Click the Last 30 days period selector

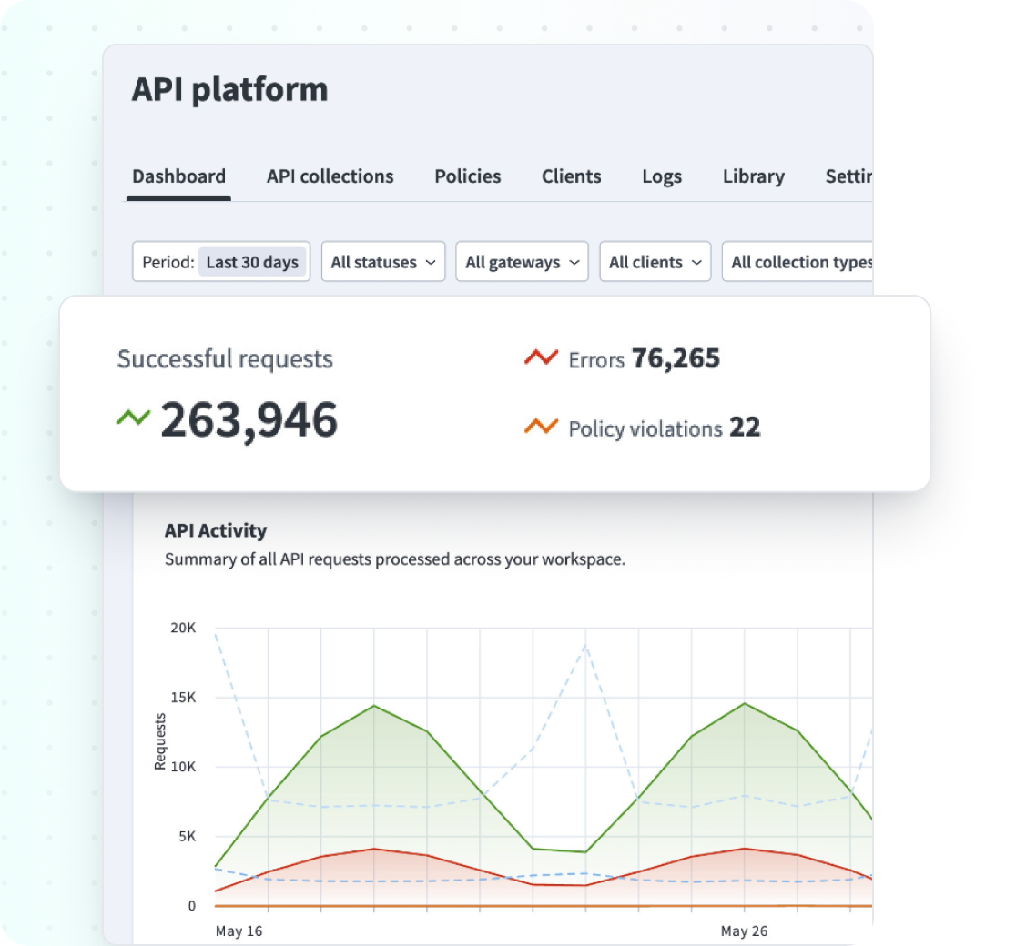tap(252, 262)
